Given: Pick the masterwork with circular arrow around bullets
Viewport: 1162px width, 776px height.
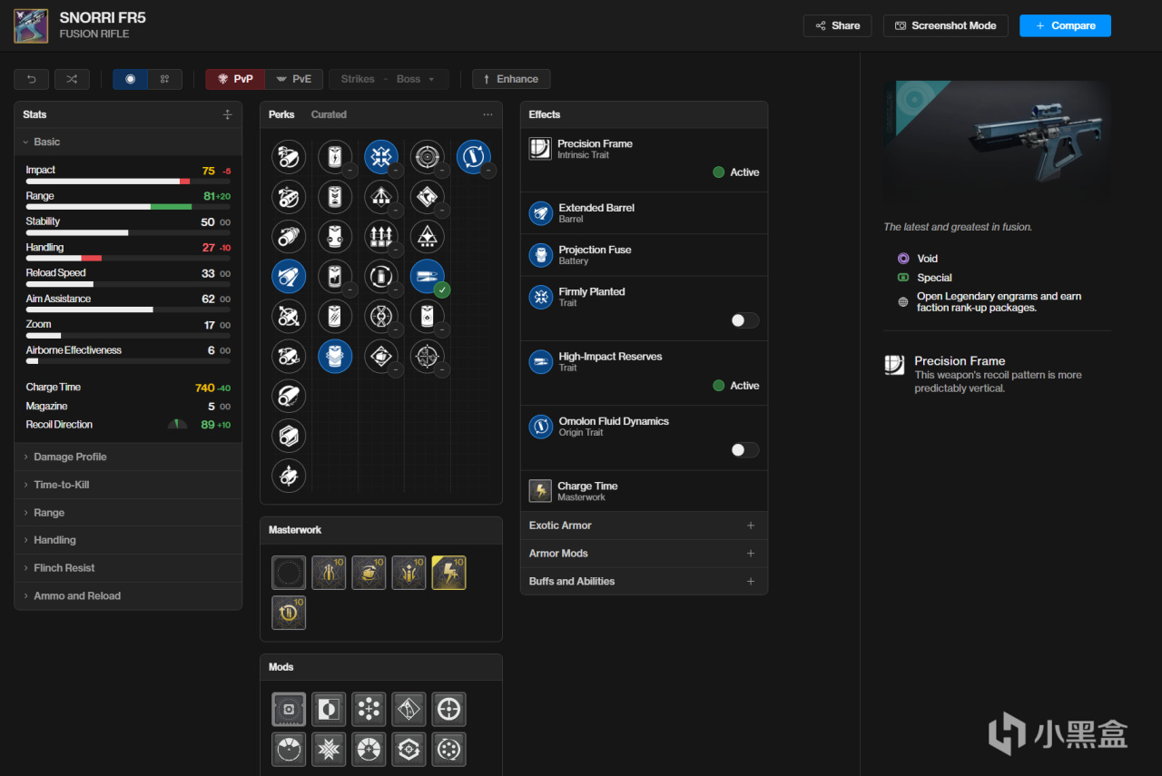Looking at the screenshot, I should (x=289, y=613).
